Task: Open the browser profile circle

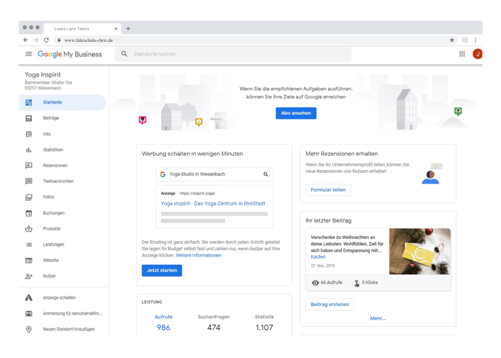Action: pyautogui.click(x=465, y=40)
